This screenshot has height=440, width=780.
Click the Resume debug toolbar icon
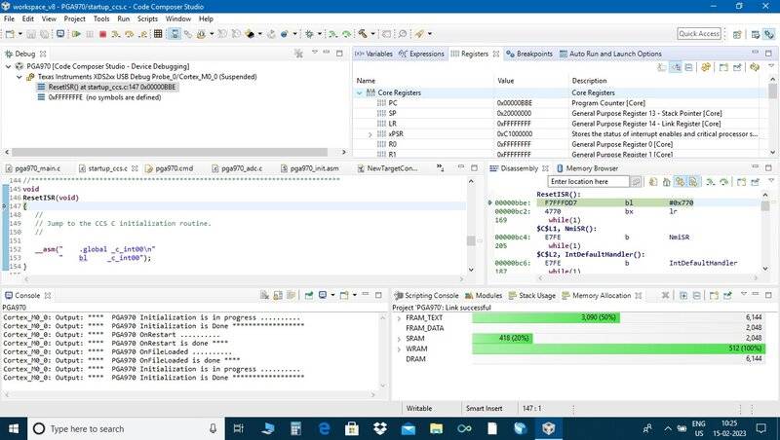tap(76, 34)
